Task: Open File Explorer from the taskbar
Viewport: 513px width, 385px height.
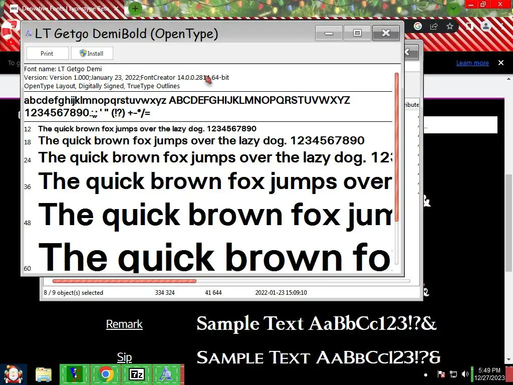Action: click(x=43, y=375)
